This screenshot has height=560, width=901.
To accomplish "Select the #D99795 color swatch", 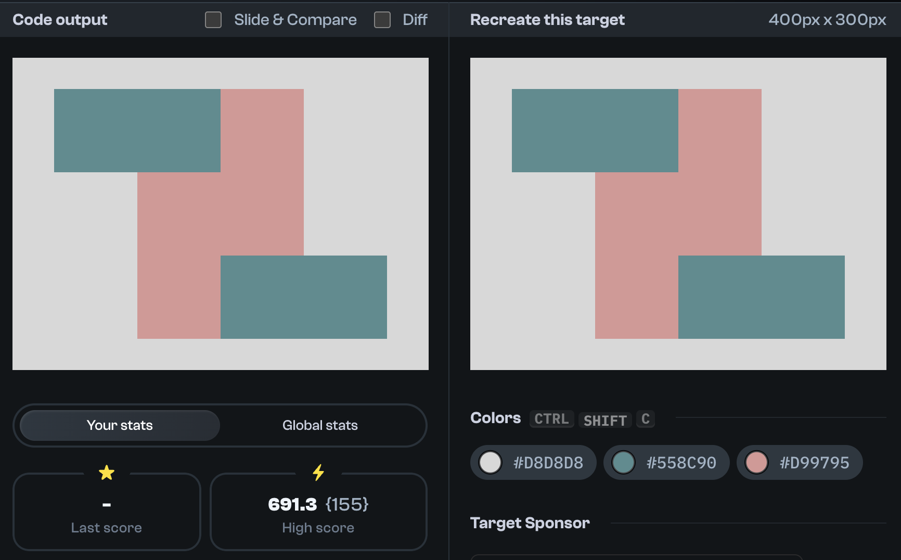I will point(799,462).
